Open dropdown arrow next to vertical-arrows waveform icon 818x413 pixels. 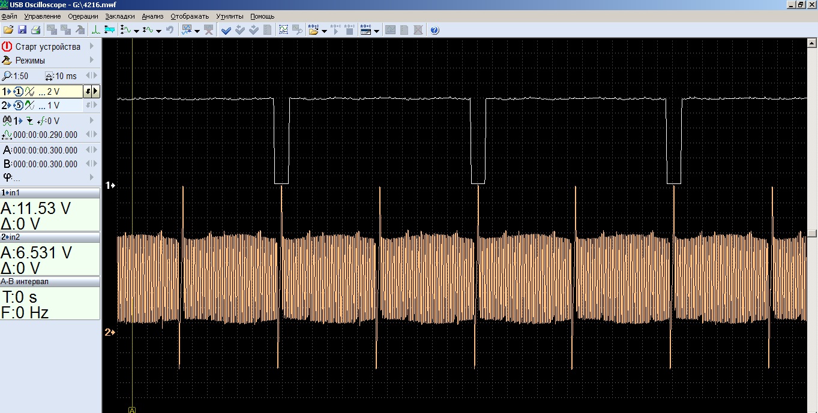click(136, 31)
